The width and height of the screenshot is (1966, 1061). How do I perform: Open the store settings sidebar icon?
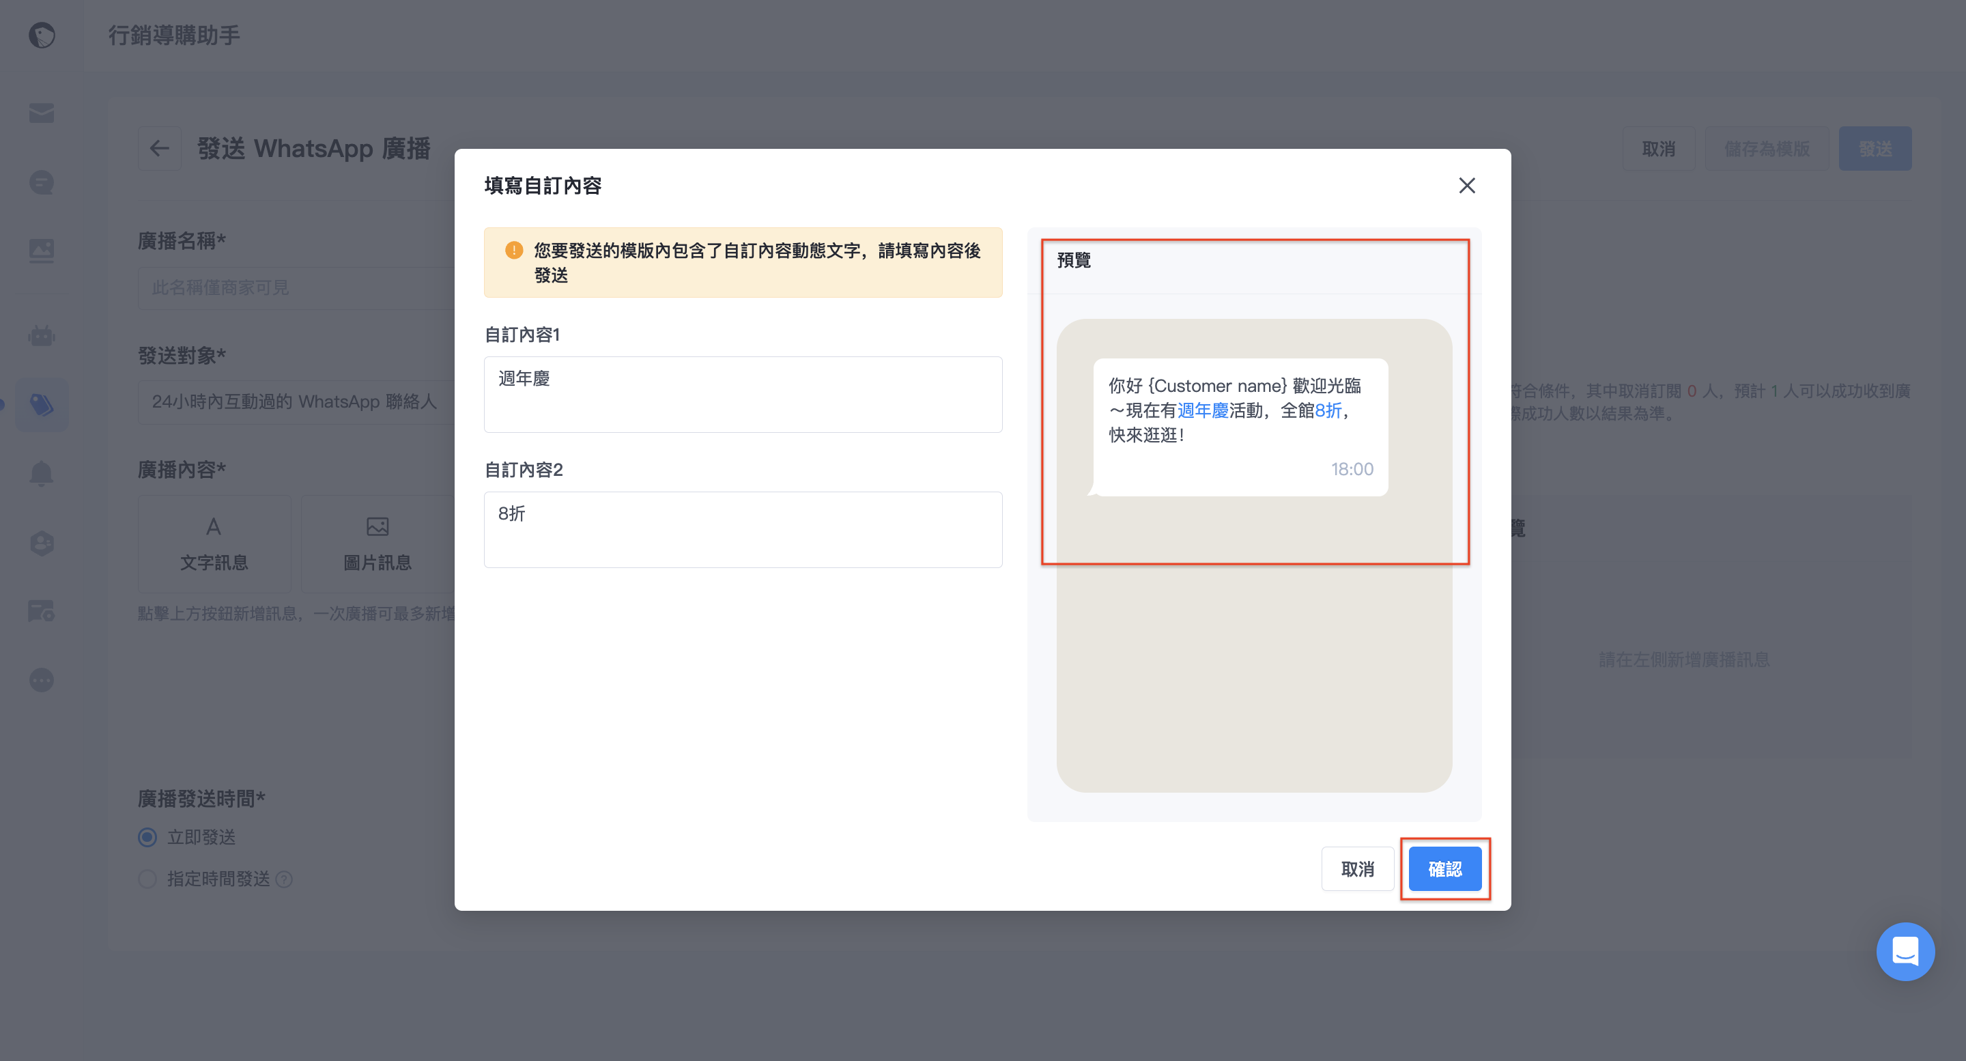point(42,610)
